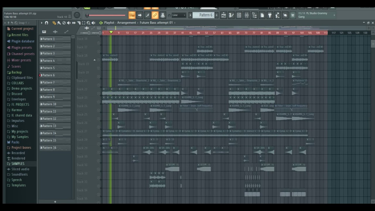Open the plugin picker plug icon

pyautogui.click(x=270, y=15)
